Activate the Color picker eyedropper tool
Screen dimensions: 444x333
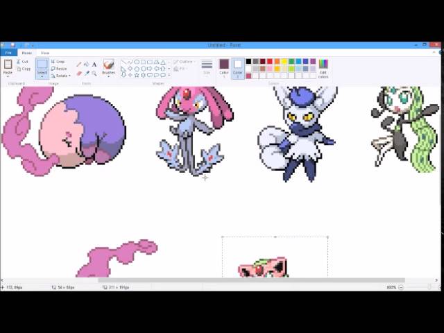86,74
